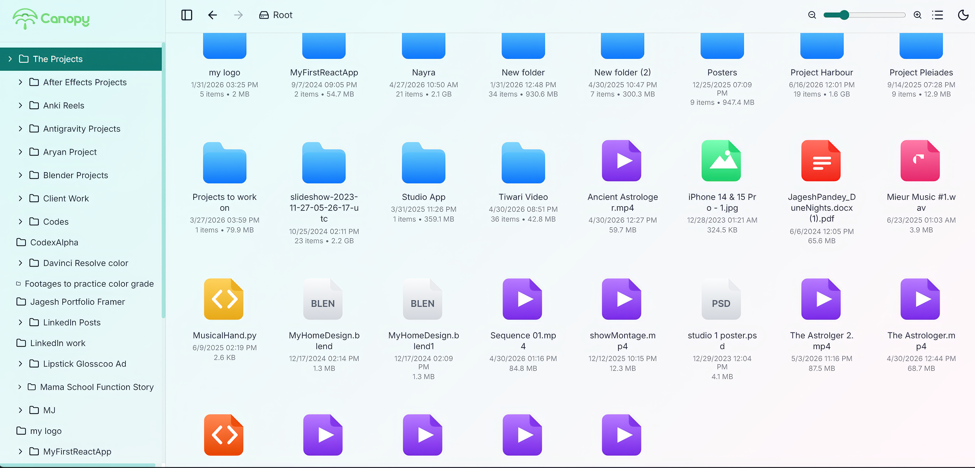Expand Antigravity Projects chevron
Screen dimensions: 975x468
coord(20,129)
